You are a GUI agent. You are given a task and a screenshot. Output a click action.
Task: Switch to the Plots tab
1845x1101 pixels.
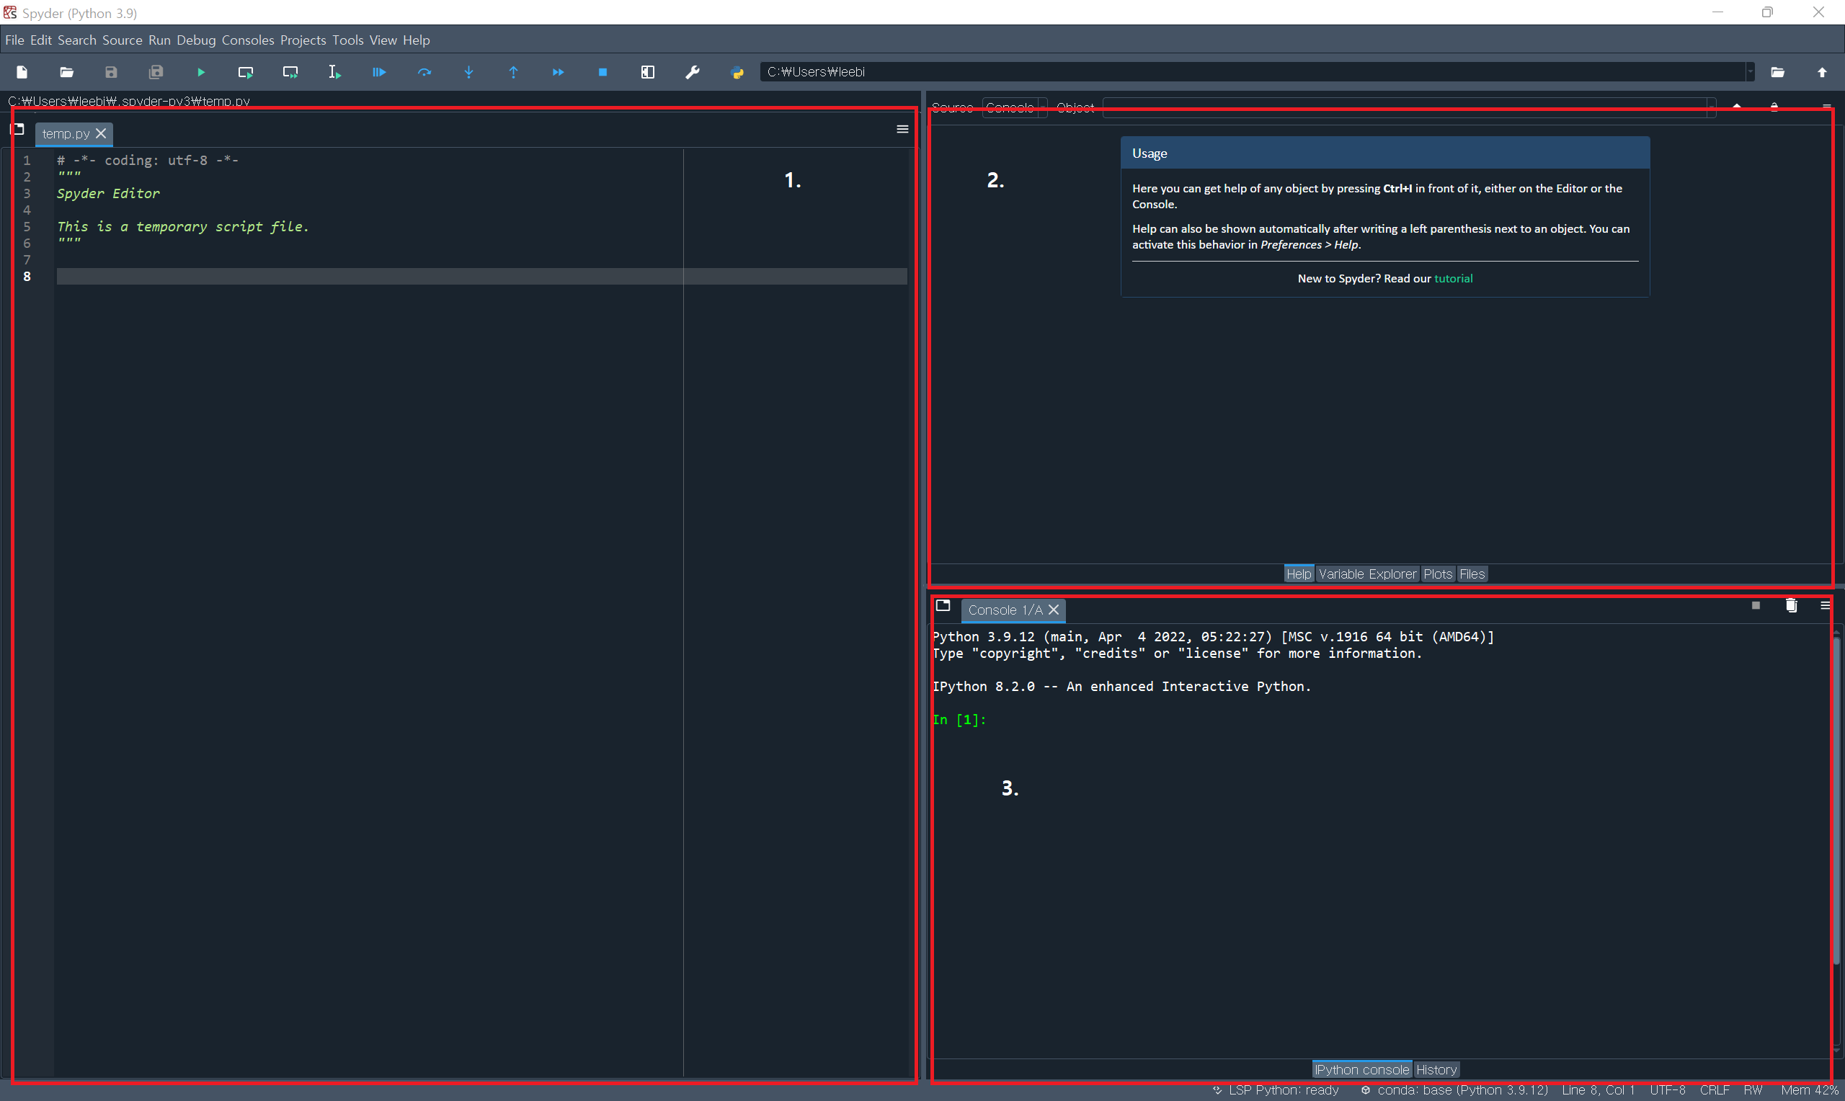point(1438,574)
